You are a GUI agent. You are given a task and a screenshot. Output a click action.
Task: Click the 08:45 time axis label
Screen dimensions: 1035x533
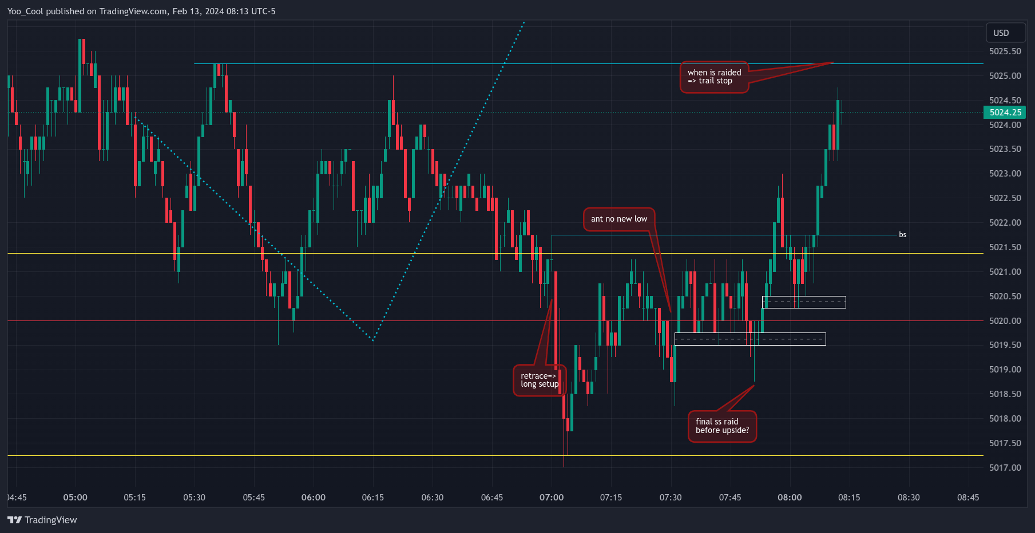tap(968, 498)
